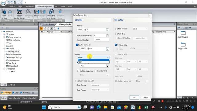Open File Explorer from taskbar
Image resolution: width=197 pixels, height=111 pixels.
point(106,107)
